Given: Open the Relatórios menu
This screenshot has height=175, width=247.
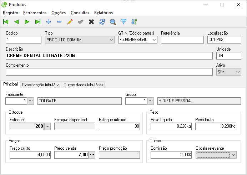Looking at the screenshot, I should point(104,13).
